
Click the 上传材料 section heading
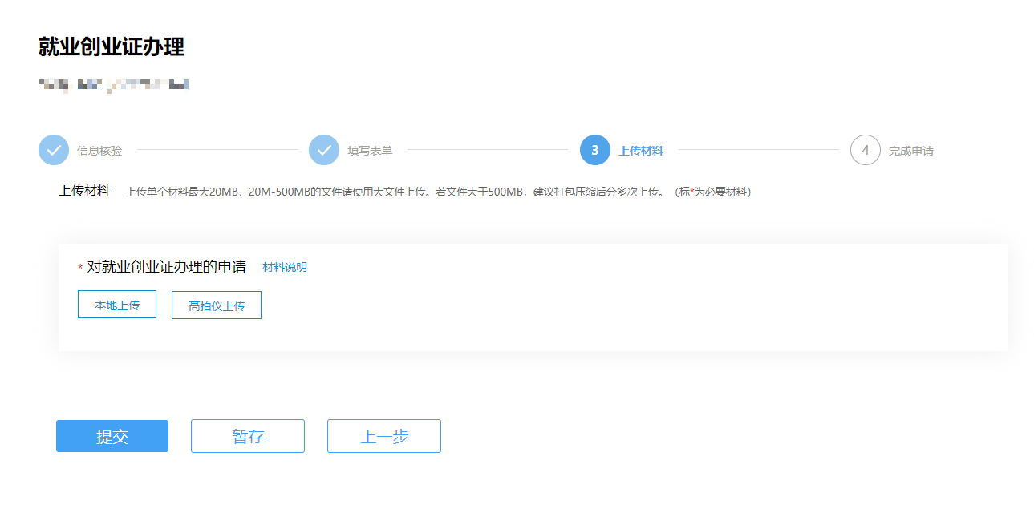tap(84, 192)
